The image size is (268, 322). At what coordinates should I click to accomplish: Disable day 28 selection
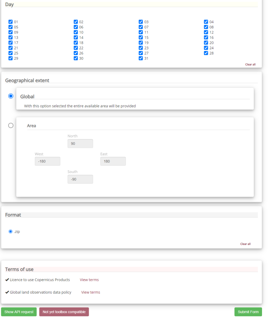point(206,53)
